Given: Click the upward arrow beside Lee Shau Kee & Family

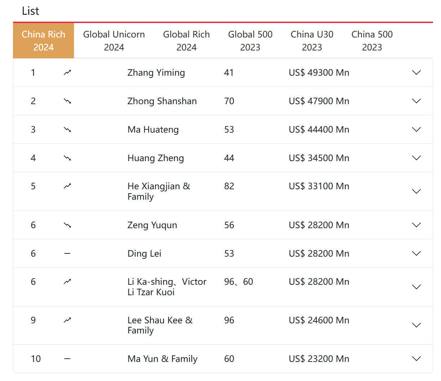Looking at the screenshot, I should (67, 320).
